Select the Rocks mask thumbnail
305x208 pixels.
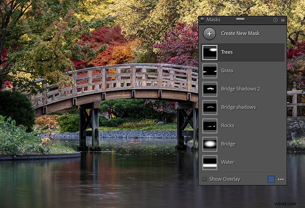coord(210,126)
